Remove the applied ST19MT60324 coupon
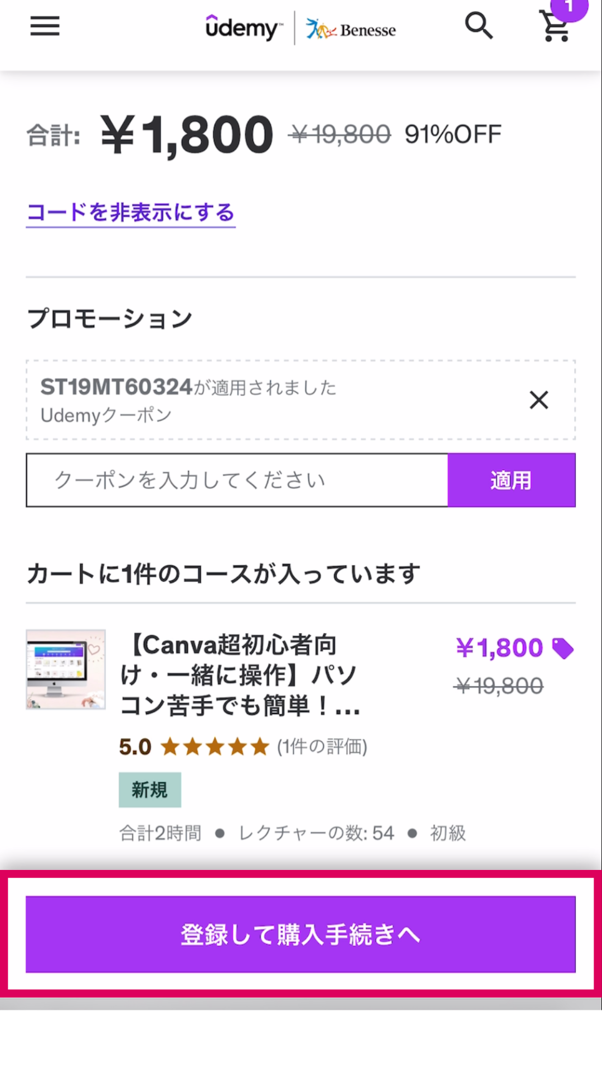 [538, 400]
